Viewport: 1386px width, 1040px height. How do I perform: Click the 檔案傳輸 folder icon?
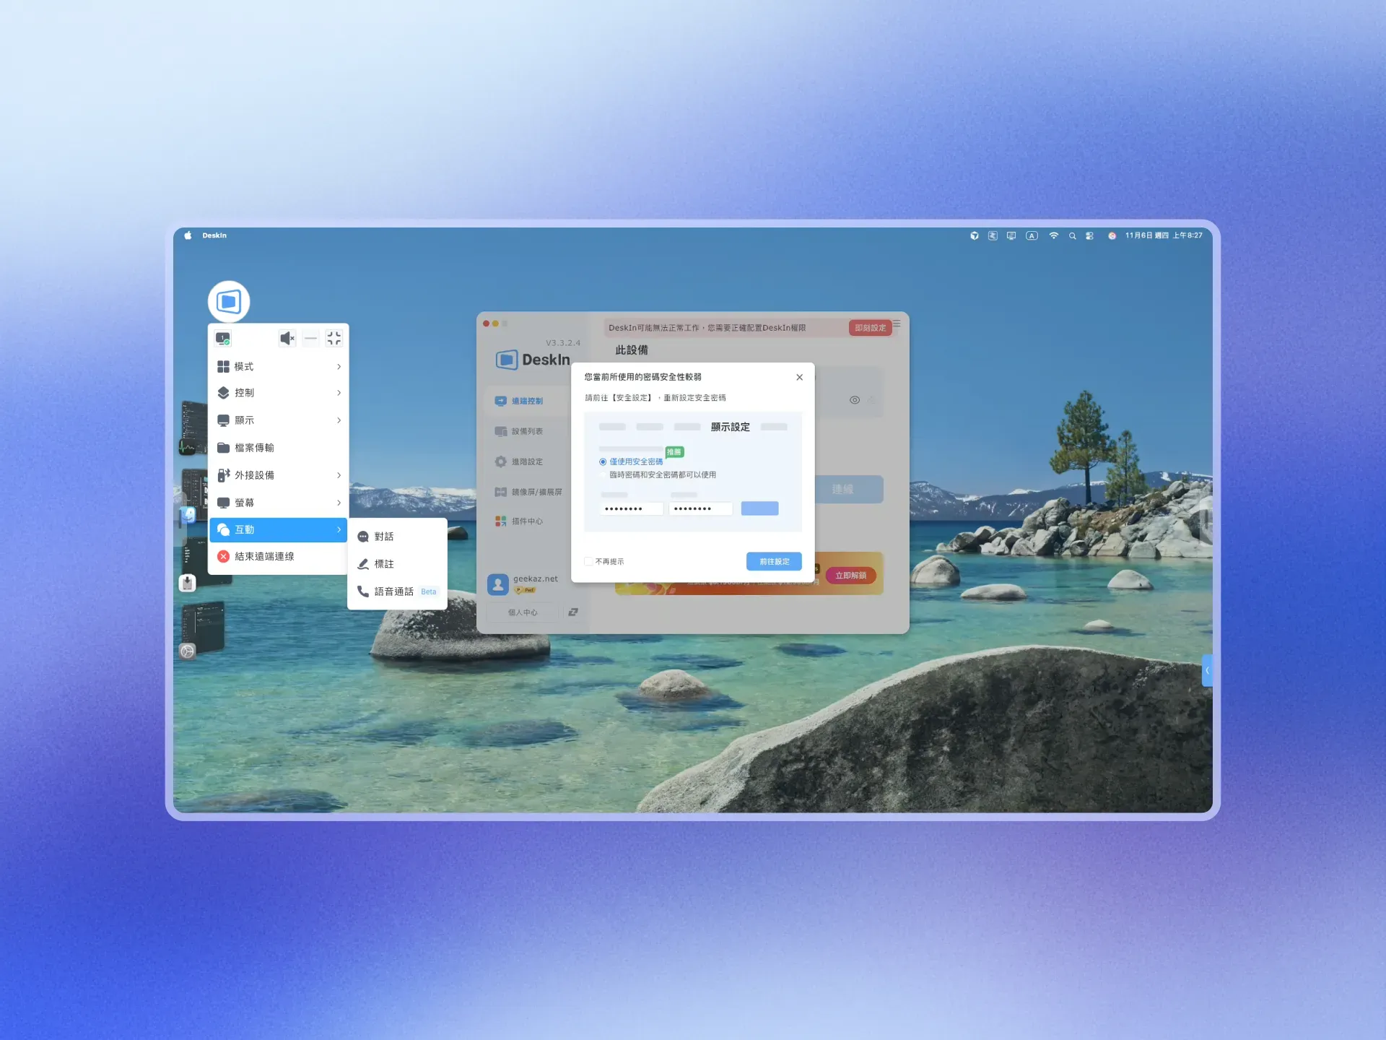[223, 448]
